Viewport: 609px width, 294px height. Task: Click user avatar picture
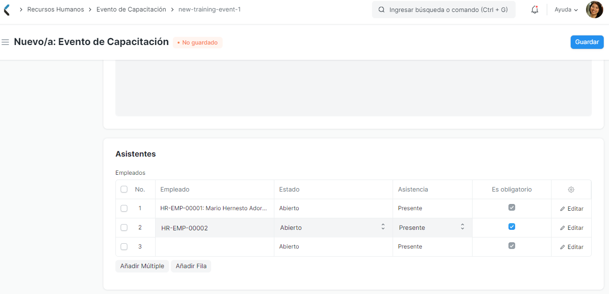pyautogui.click(x=594, y=10)
